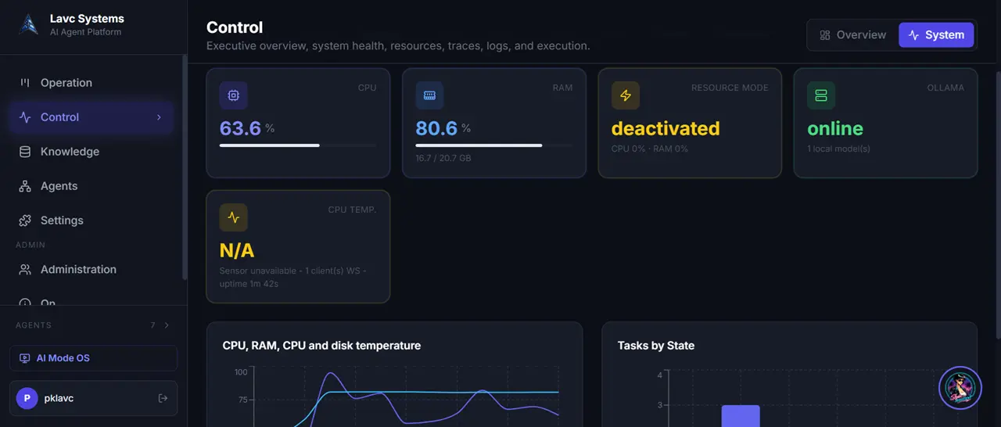This screenshot has height=427, width=1001.
Task: Click the Agents network icon
Action: [x=25, y=186]
